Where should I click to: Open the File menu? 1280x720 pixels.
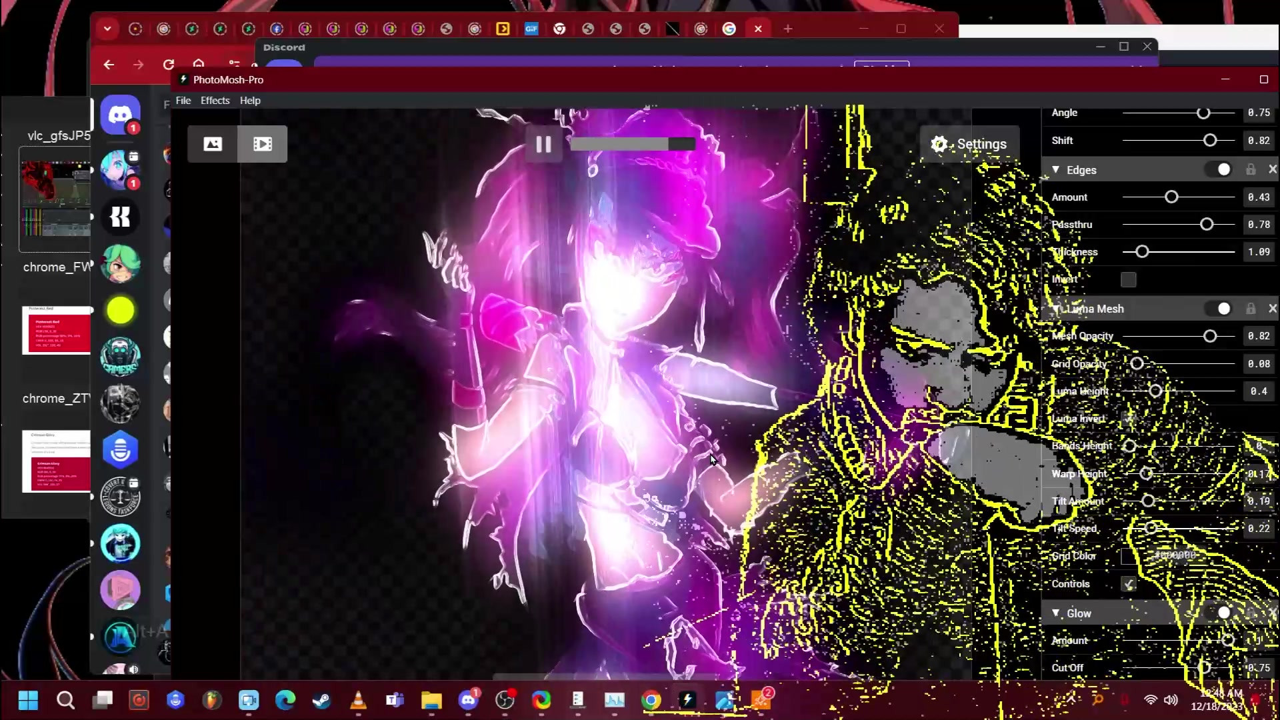click(x=183, y=101)
